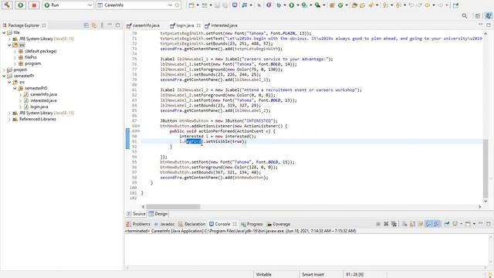Image resolution: width=494 pixels, height=278 pixels.
Task: Collapse the semesterPr project
Action: (x=4, y=76)
